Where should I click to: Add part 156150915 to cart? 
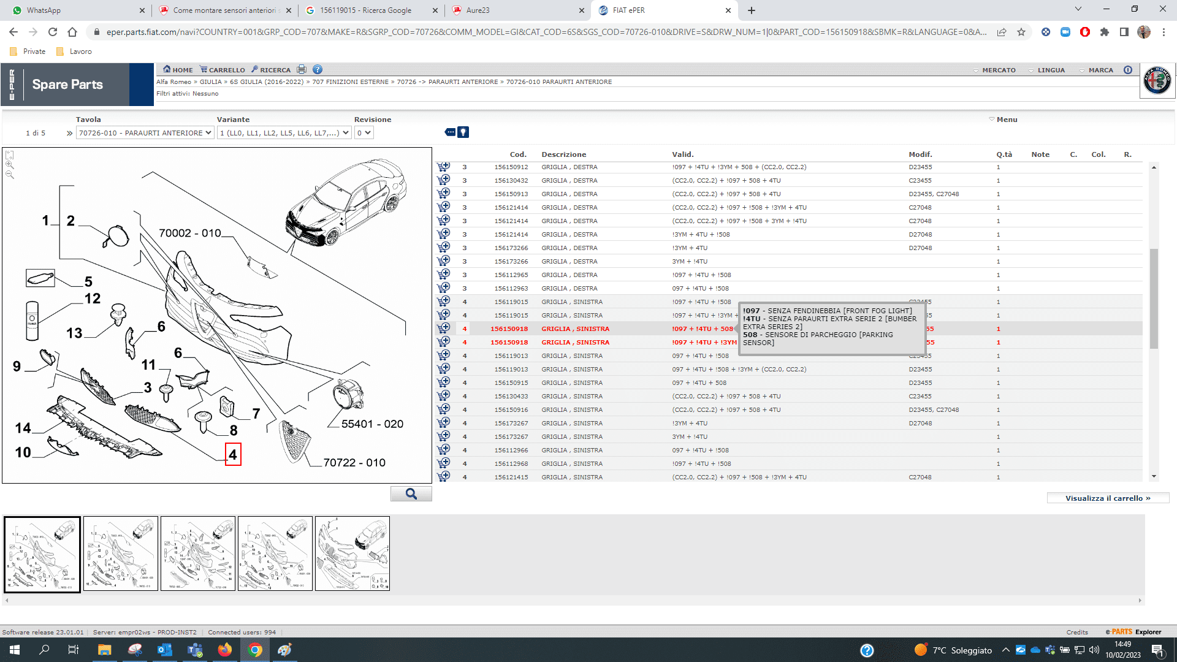point(443,382)
